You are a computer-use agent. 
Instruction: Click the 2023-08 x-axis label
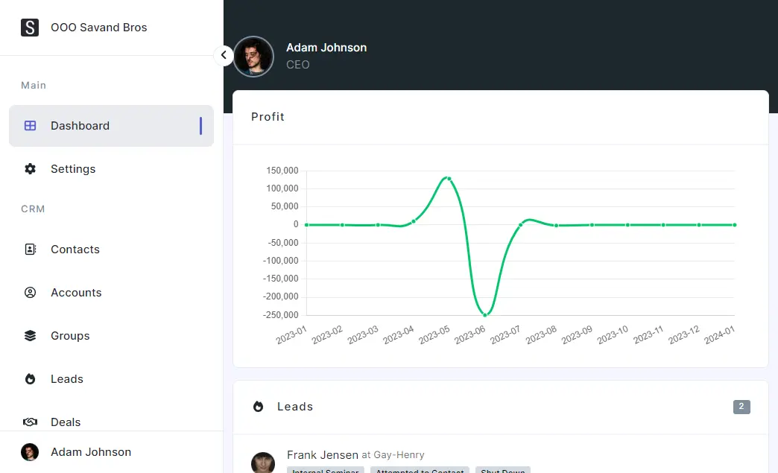pos(541,334)
